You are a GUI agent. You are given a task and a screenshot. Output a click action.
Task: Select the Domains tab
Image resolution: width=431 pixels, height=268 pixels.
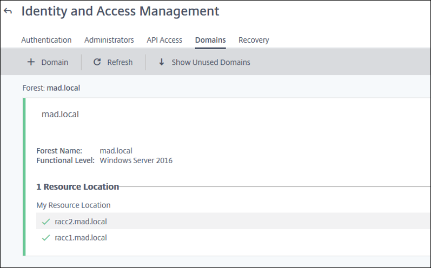[x=210, y=40]
